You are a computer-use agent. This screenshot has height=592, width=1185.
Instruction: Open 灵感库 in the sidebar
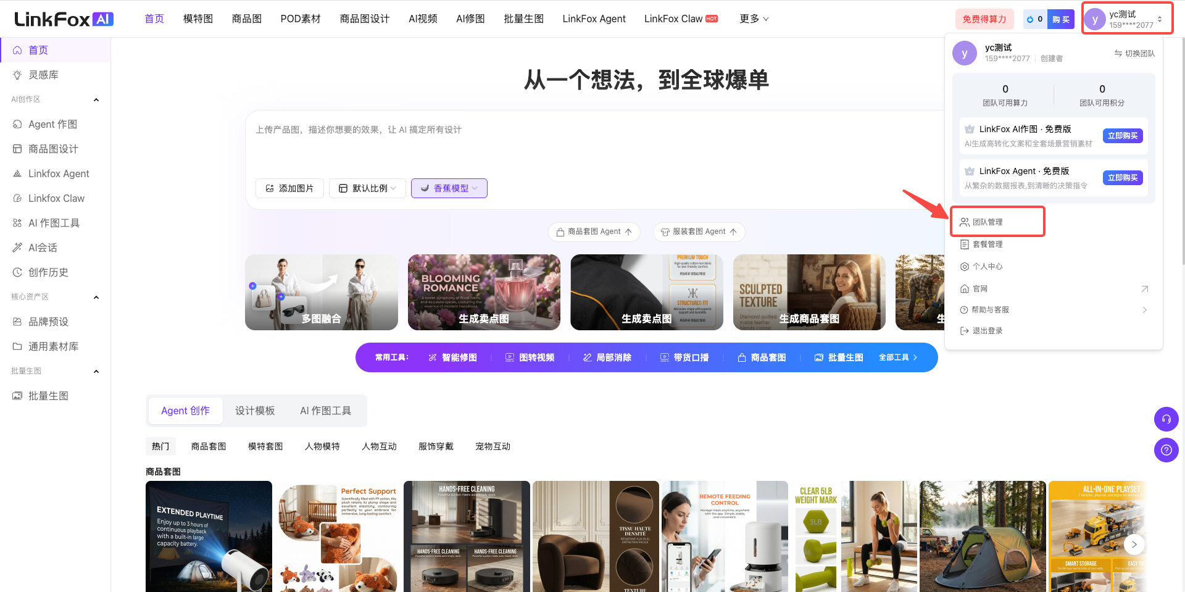coord(56,75)
